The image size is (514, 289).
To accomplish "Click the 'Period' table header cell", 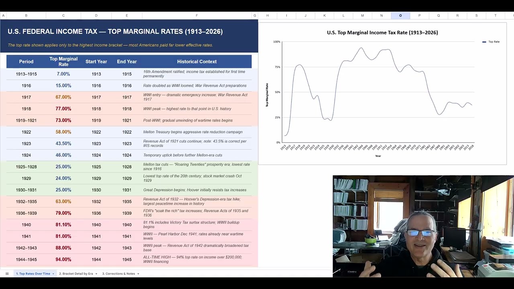I will (x=26, y=61).
